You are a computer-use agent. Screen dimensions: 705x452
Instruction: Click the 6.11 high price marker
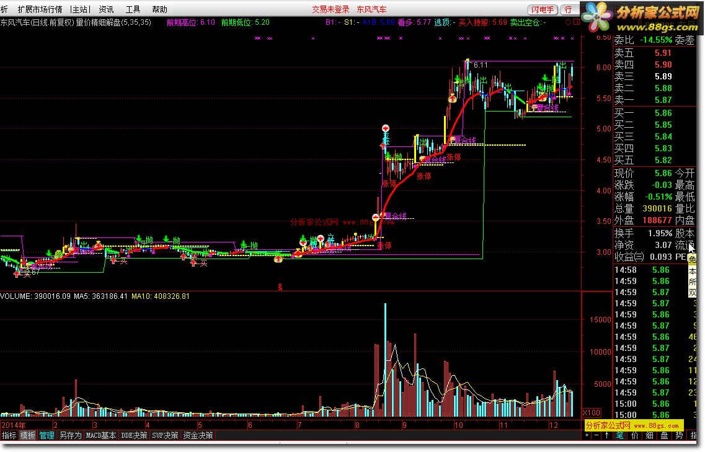tap(481, 65)
